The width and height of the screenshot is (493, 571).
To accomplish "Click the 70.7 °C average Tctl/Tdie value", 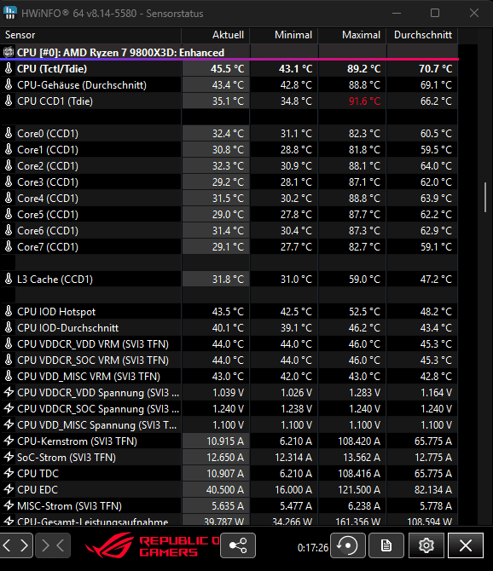I will point(436,69).
